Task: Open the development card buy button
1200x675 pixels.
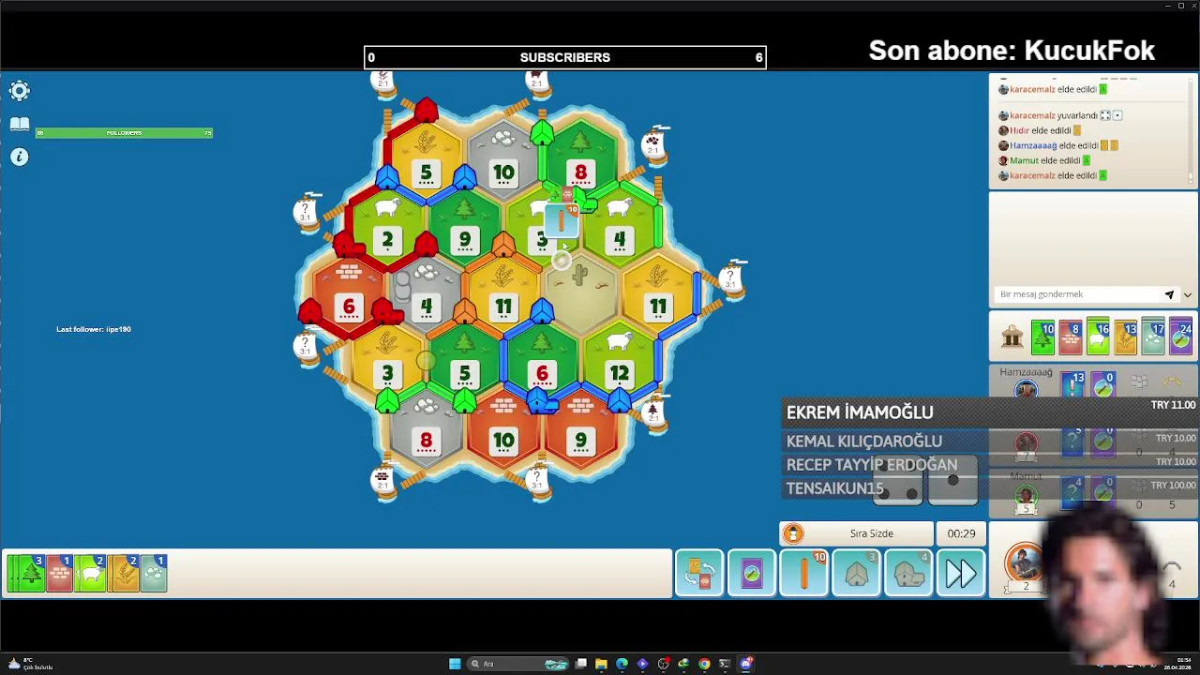Action: [x=752, y=573]
